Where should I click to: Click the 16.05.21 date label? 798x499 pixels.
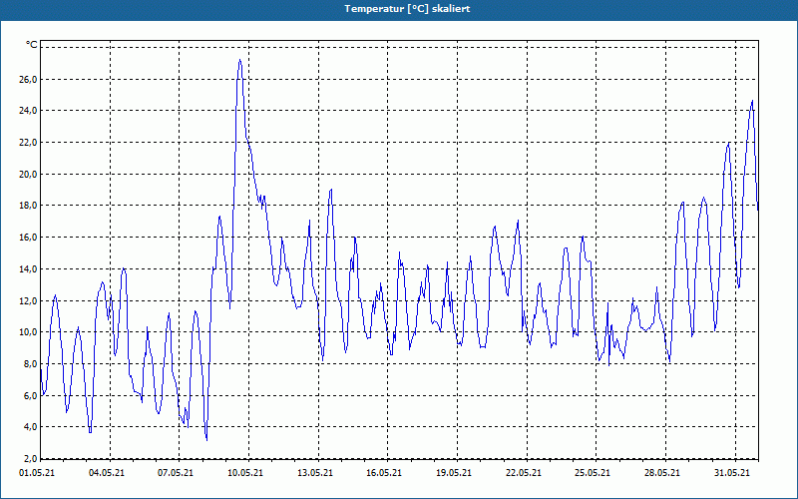coord(384,473)
